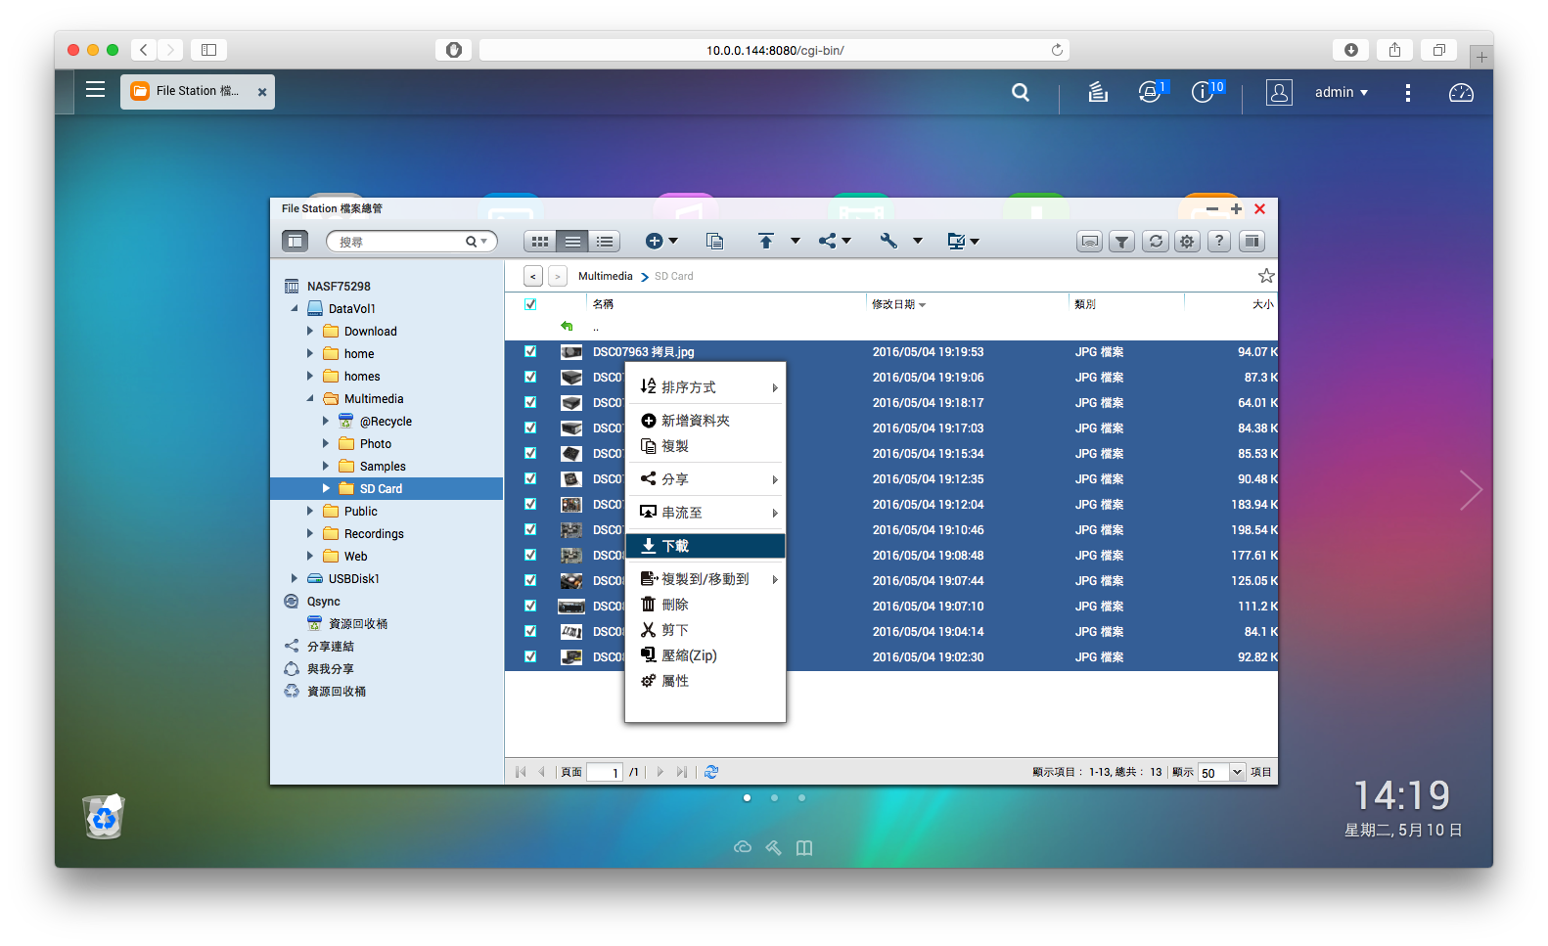1548x946 pixels.
Task: Click the upload toolbar icon
Action: [x=766, y=241]
